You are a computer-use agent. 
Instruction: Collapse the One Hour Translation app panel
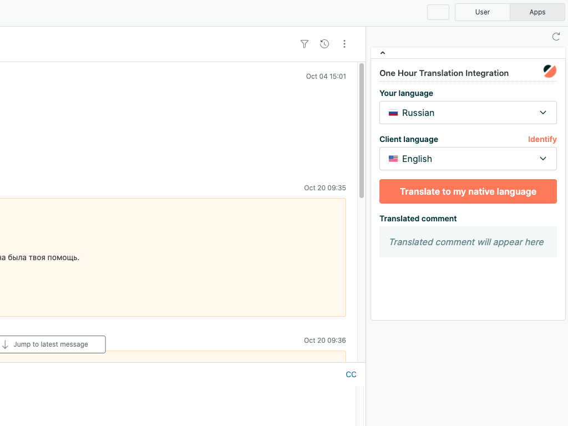[x=383, y=53]
